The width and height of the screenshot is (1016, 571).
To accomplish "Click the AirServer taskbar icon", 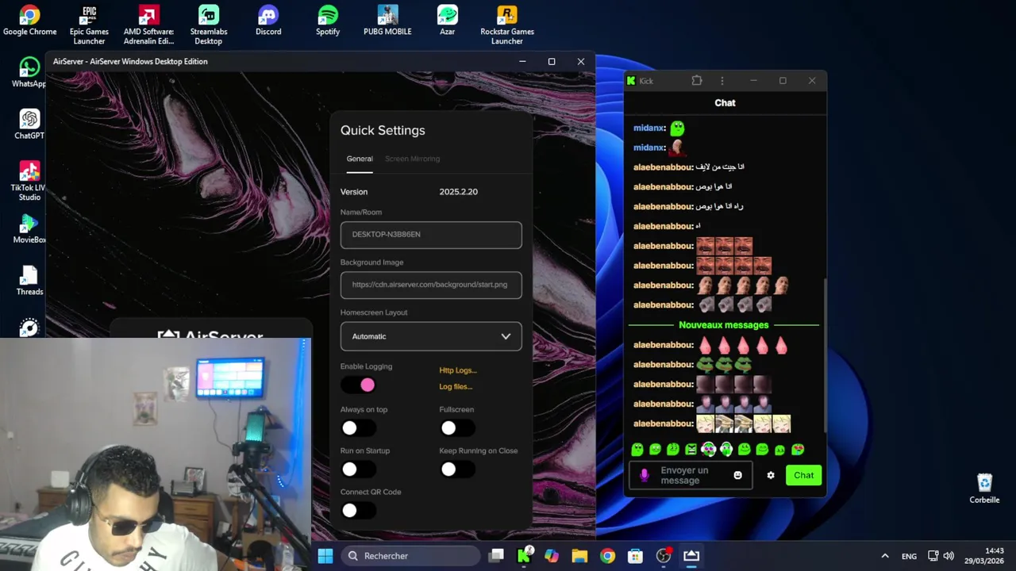I will (x=691, y=556).
